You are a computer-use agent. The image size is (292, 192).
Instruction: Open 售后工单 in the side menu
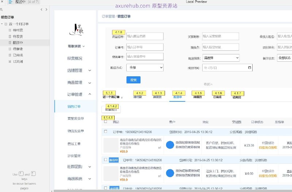[74, 144]
